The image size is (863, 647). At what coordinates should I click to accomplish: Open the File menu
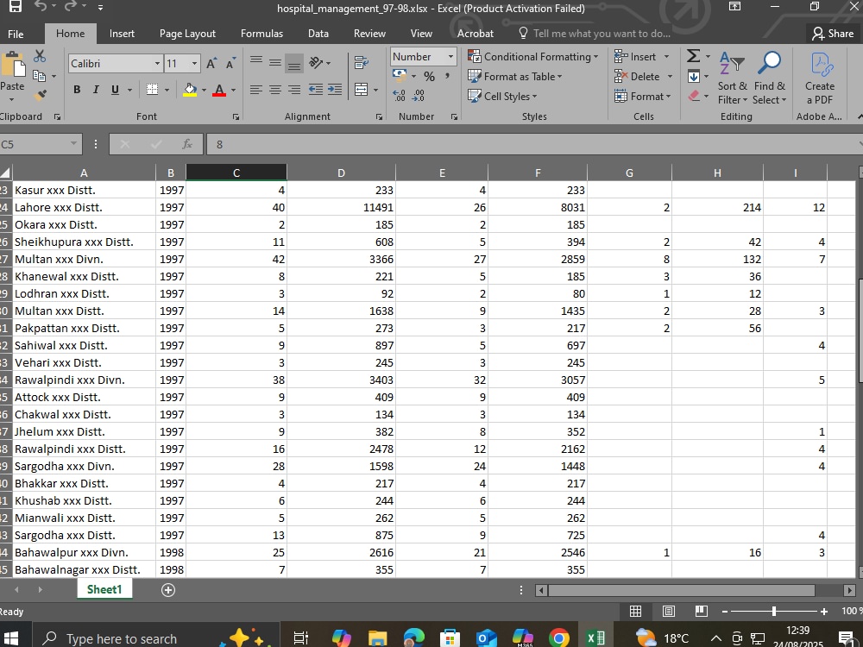(16, 34)
